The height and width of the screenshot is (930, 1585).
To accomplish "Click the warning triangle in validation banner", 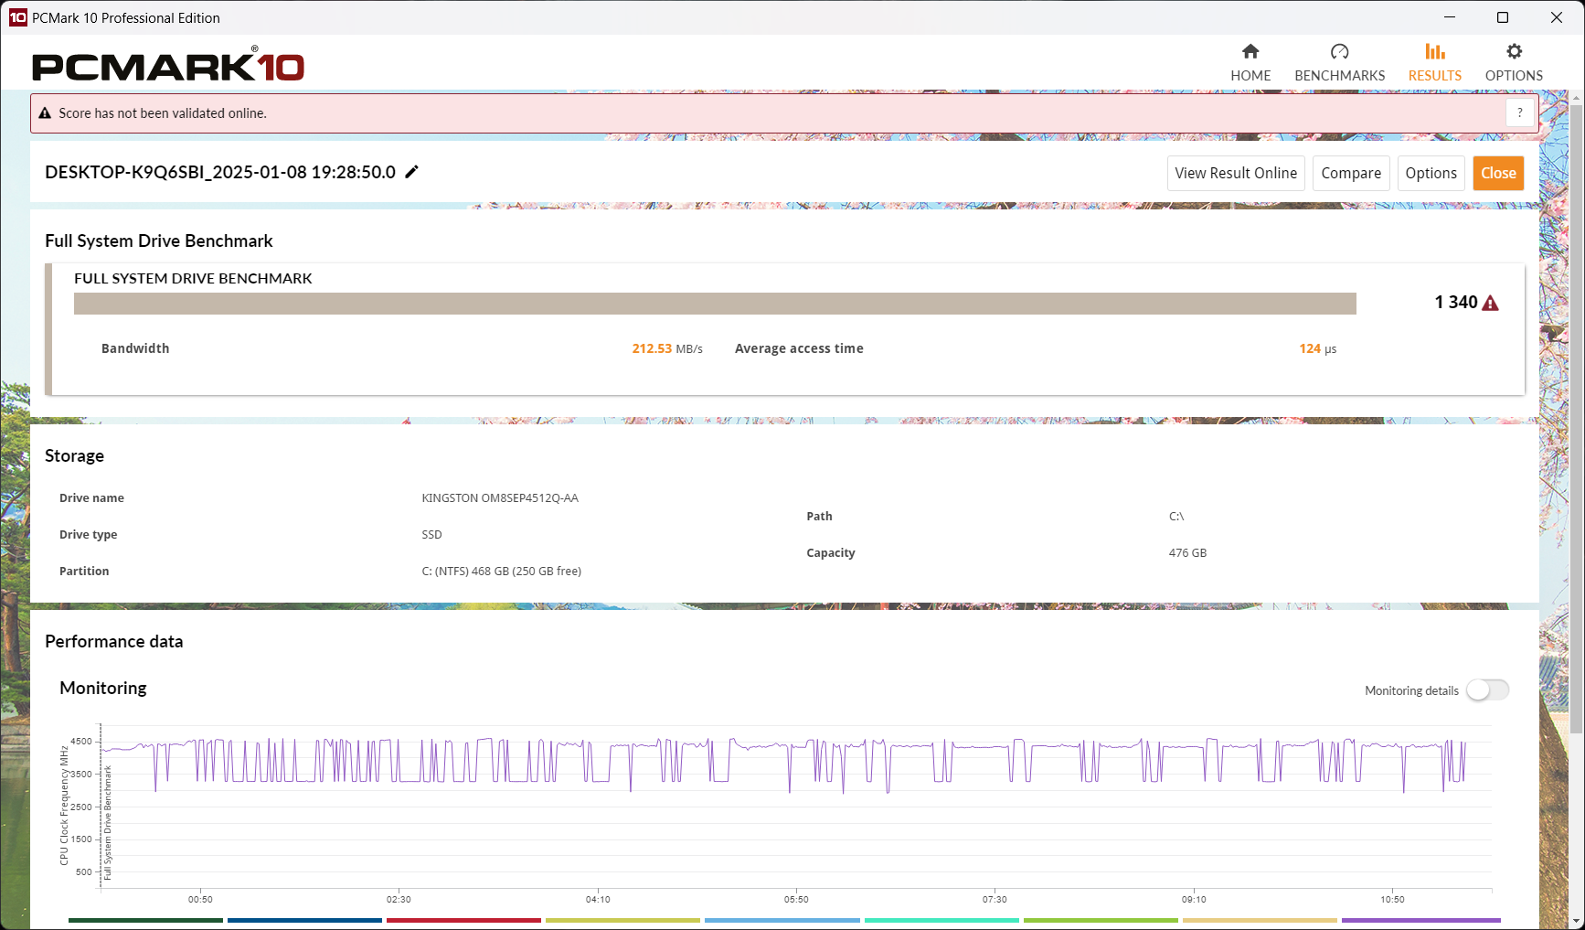I will 45,113.
